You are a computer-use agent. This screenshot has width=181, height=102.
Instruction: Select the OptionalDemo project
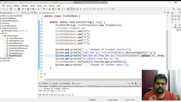tap(8, 58)
